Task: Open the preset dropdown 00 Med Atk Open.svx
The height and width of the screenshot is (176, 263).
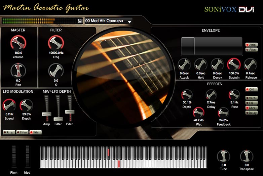Action: coord(108,21)
